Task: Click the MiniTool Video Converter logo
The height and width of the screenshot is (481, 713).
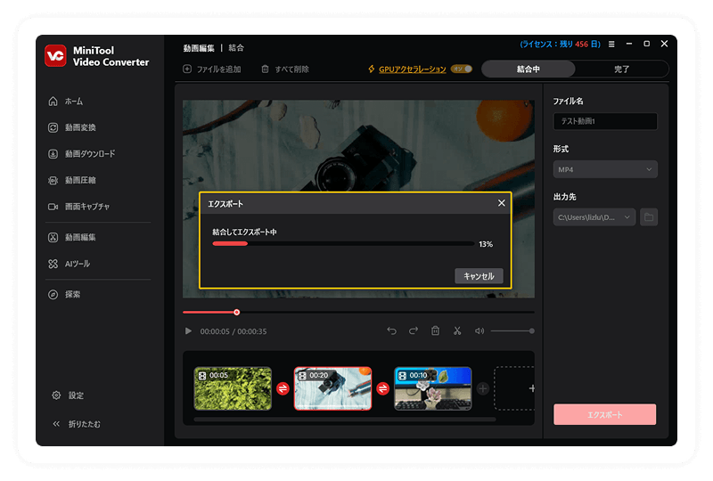Action: pyautogui.click(x=55, y=56)
